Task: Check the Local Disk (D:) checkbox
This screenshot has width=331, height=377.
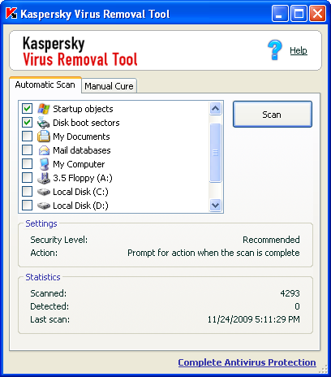Action: tap(27, 206)
